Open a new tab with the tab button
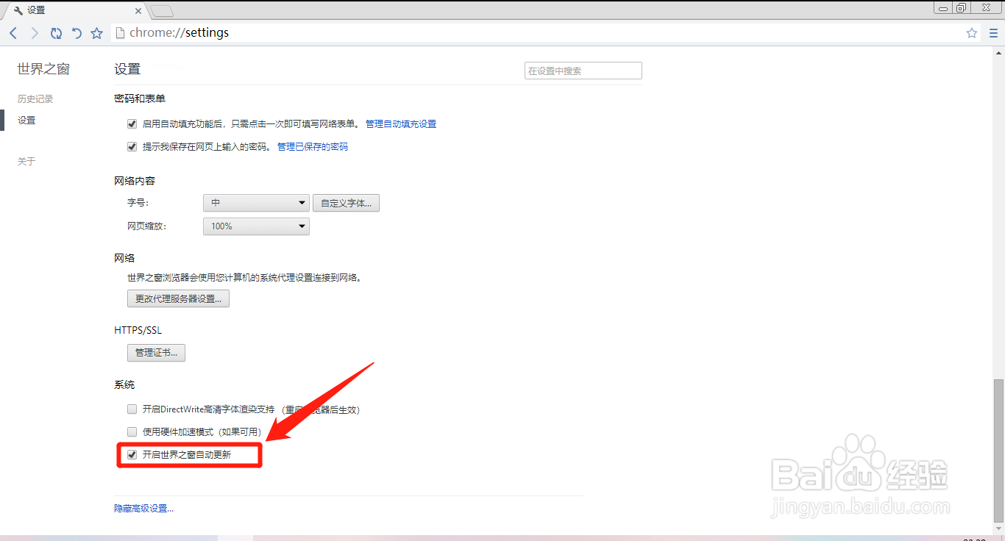Screen dimensions: 1005x541 click(161, 11)
